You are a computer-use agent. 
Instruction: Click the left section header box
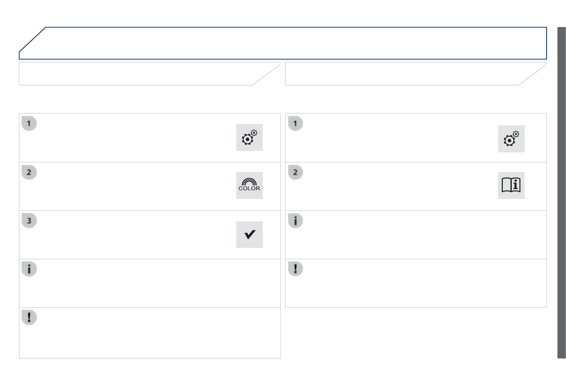(143, 74)
